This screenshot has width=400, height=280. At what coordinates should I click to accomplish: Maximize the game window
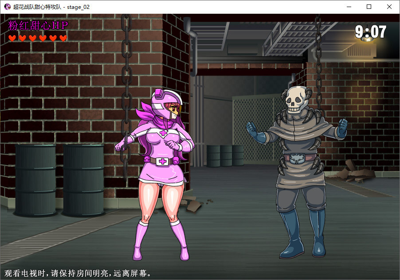click(369, 7)
